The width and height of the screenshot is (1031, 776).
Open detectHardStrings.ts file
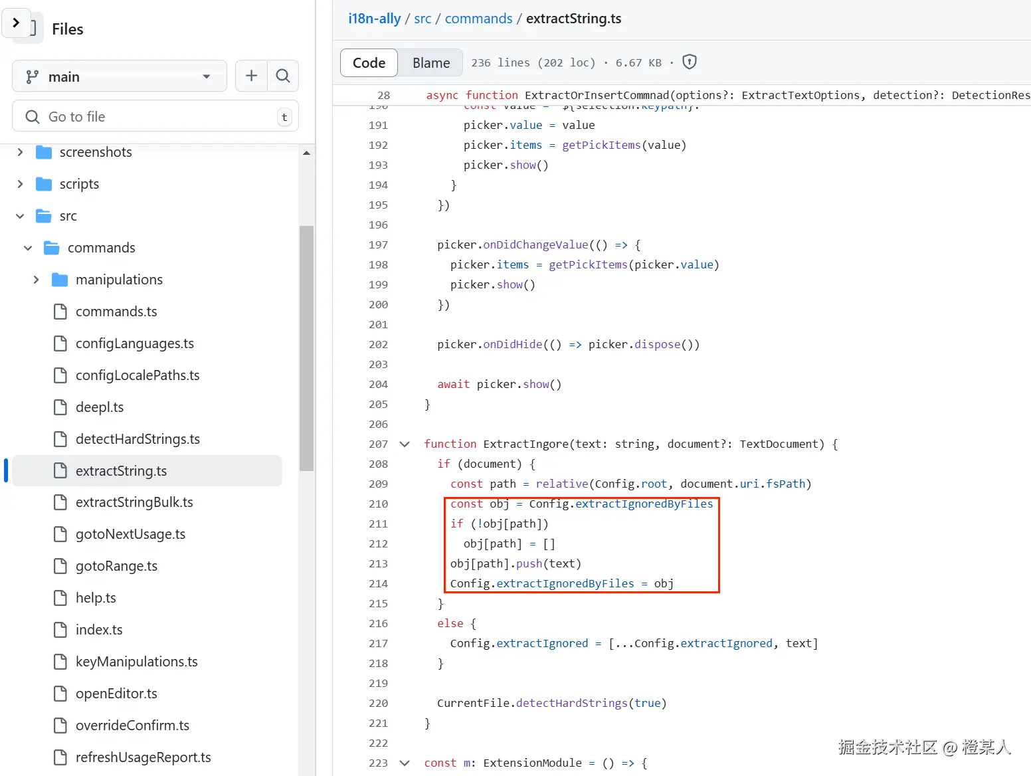[138, 439]
